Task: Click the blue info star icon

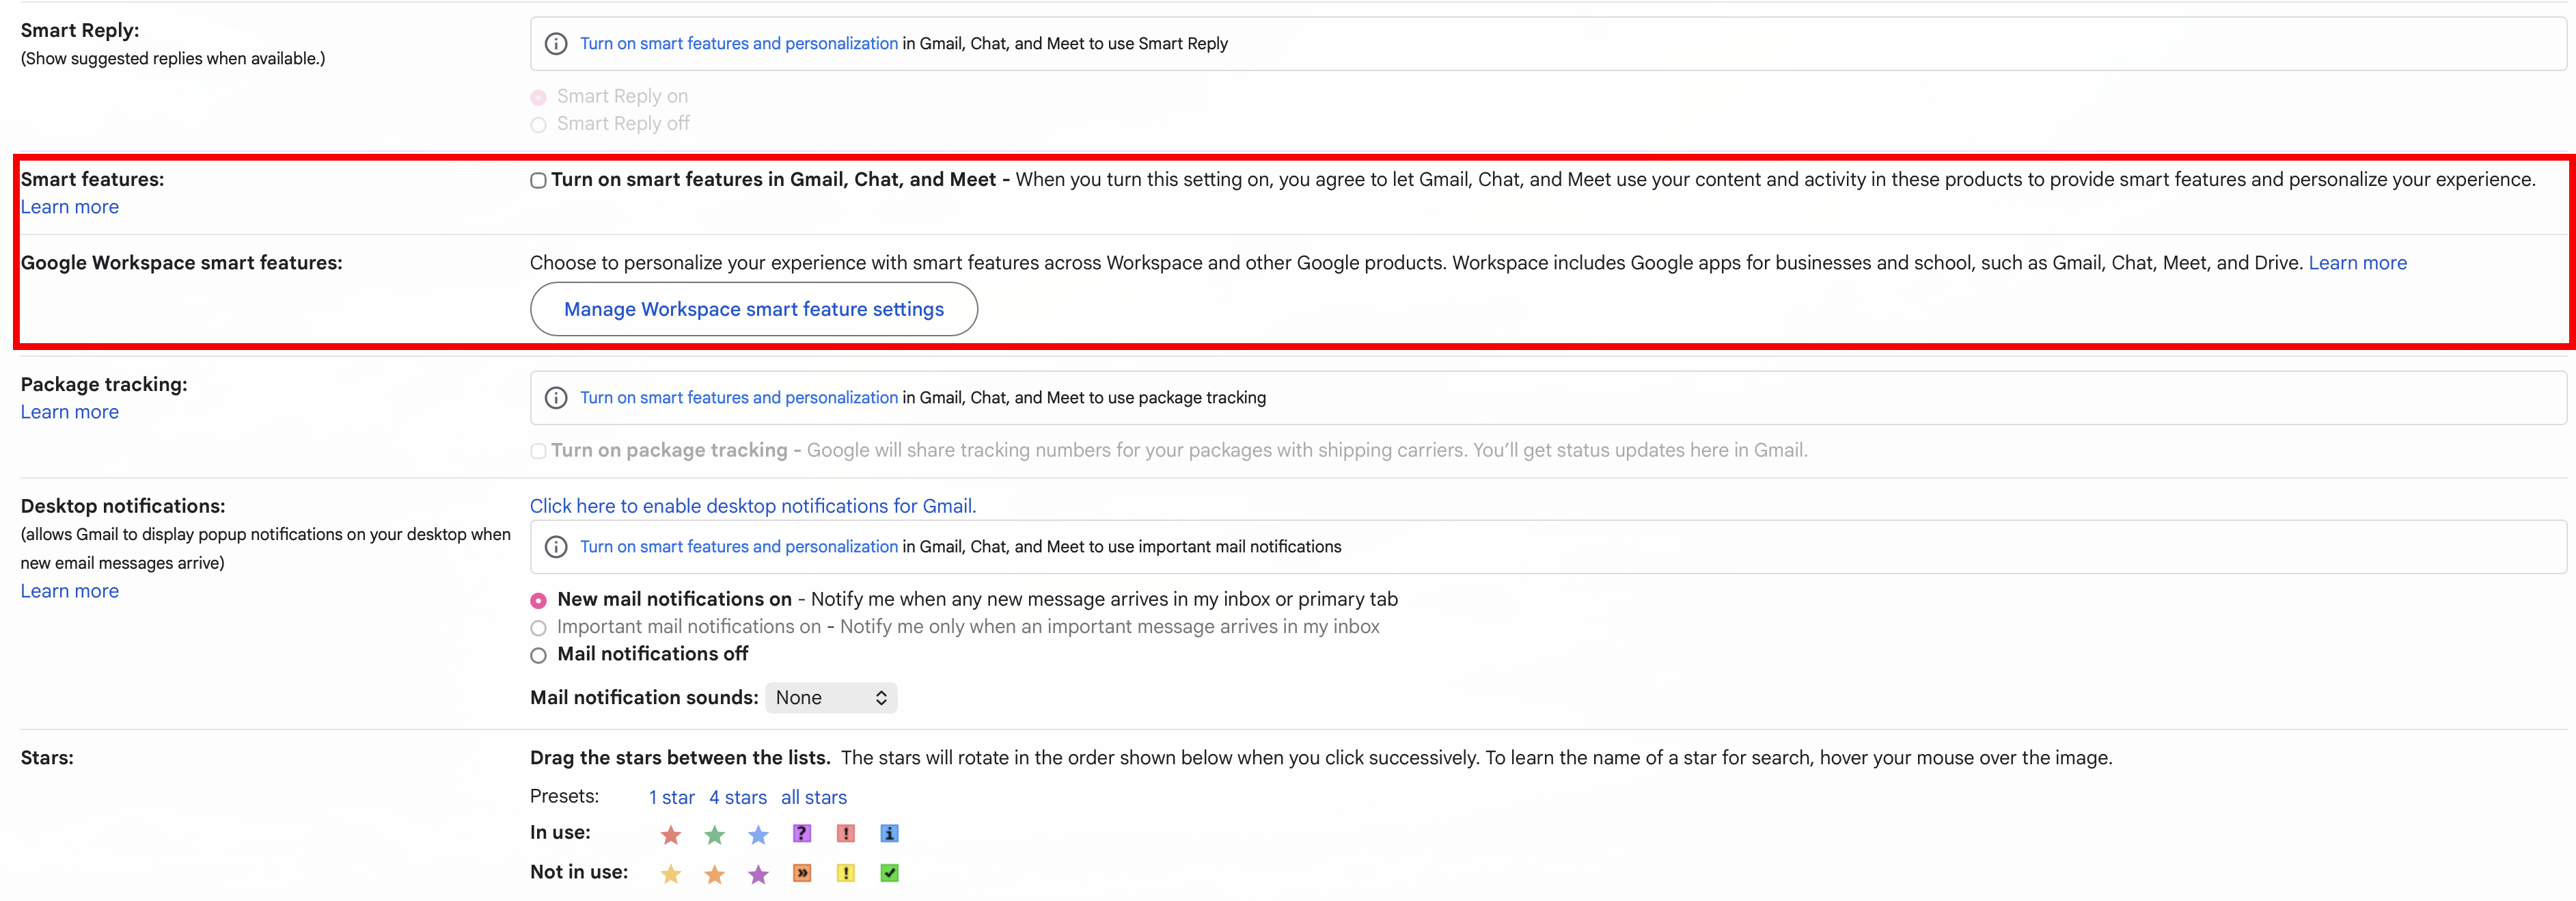Action: coord(889,833)
